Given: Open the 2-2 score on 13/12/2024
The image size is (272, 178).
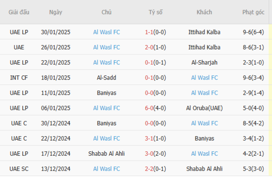Looking at the screenshot, I should (149, 169).
